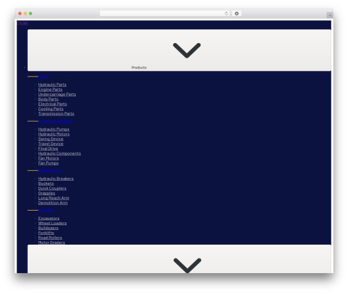Open Body Parts
348x294 pixels.
[x=48, y=99]
